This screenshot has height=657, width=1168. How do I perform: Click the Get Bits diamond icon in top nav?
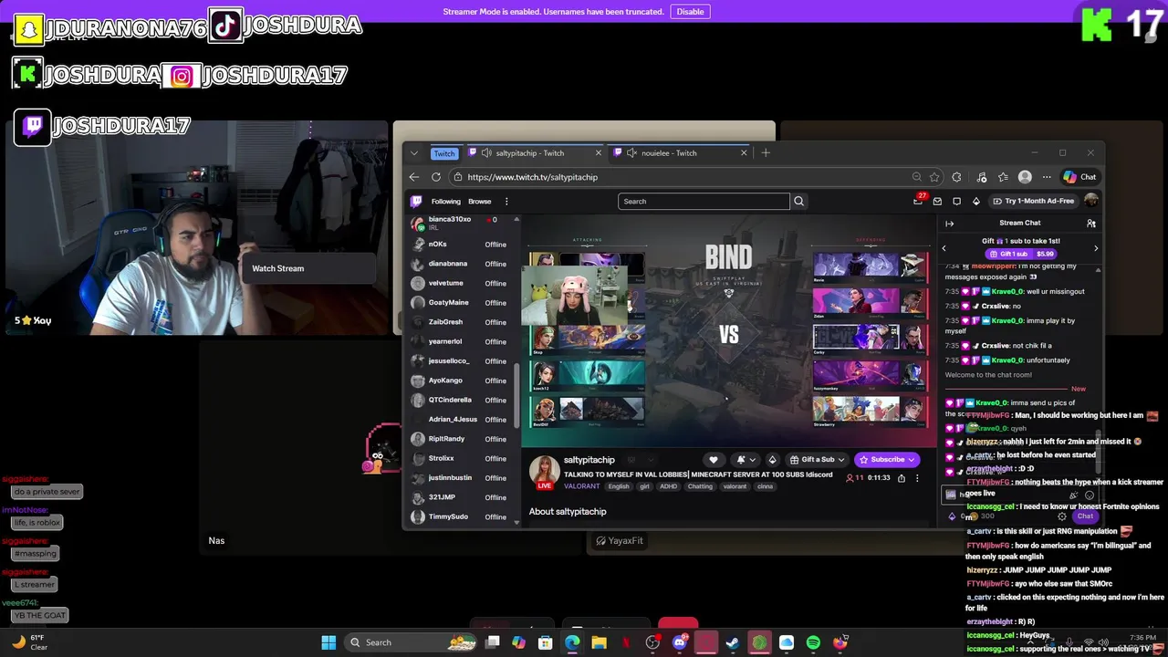[975, 202]
